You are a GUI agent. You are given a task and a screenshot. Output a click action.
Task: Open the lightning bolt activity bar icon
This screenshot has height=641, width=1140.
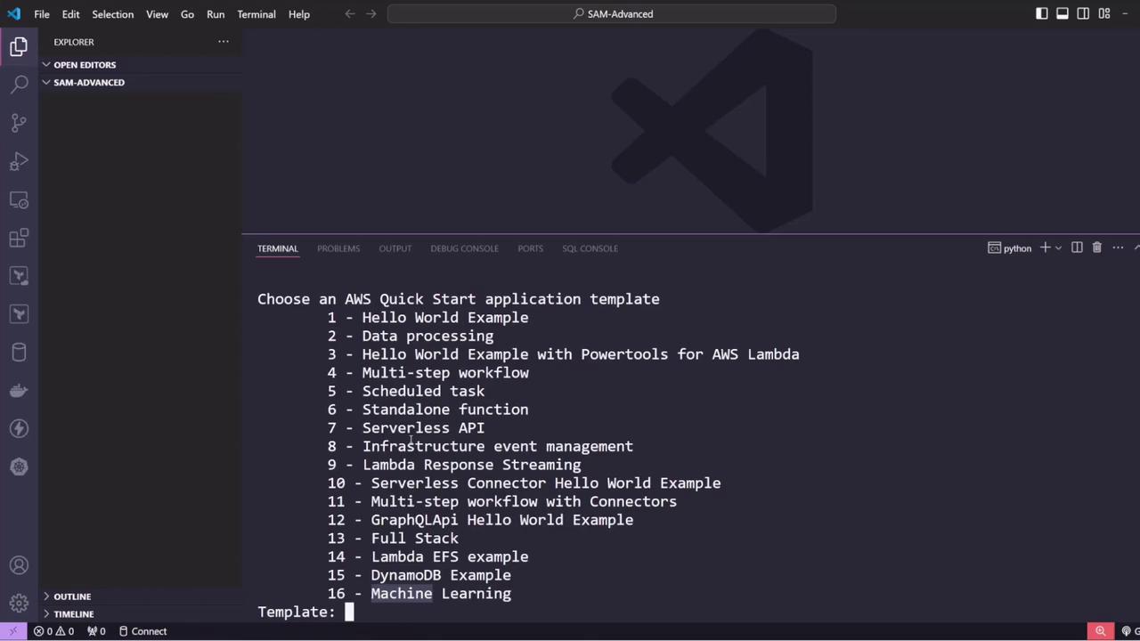19,428
